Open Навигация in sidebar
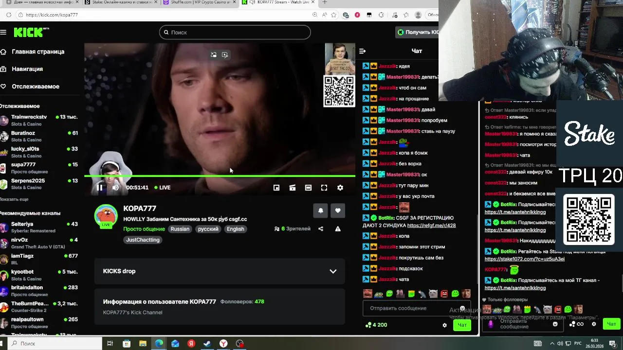The image size is (623, 350). coord(27,69)
